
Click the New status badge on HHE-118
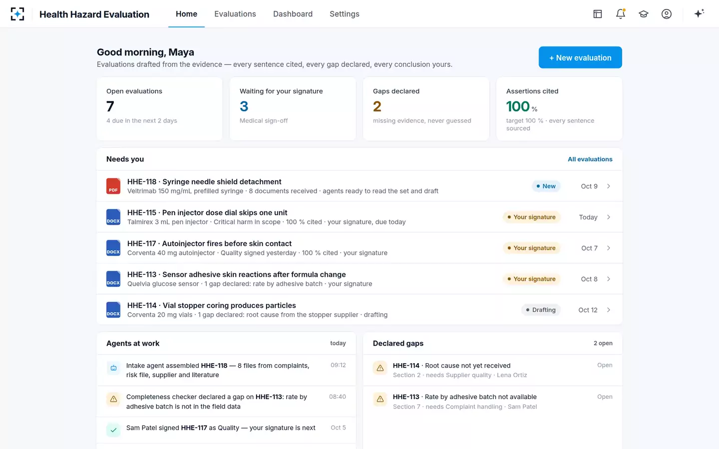[x=546, y=186]
